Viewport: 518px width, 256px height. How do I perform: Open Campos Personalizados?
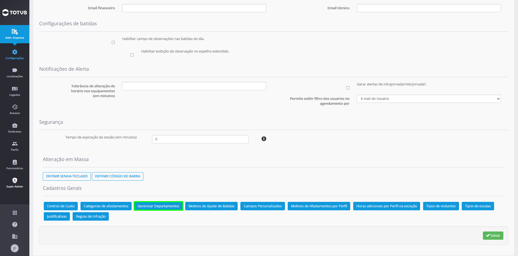(x=263, y=206)
